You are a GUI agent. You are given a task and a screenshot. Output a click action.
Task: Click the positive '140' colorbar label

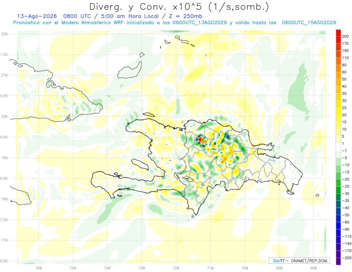click(x=346, y=50)
